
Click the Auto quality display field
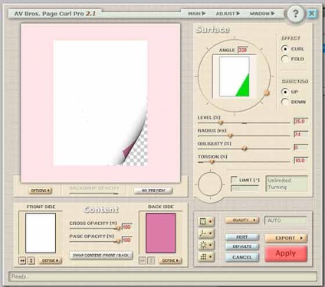click(286, 220)
